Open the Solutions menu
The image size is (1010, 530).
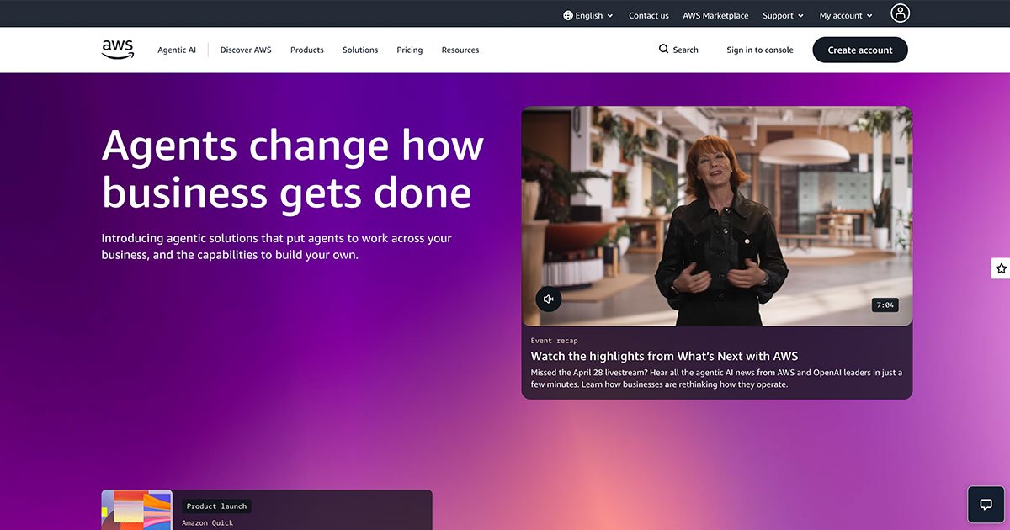(360, 50)
